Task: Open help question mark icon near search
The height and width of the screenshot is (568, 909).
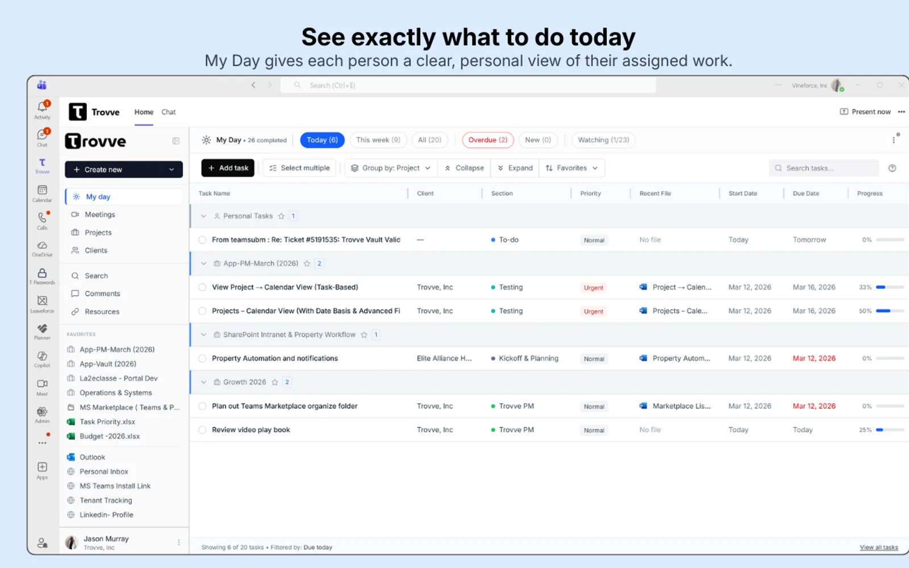Action: pos(892,168)
